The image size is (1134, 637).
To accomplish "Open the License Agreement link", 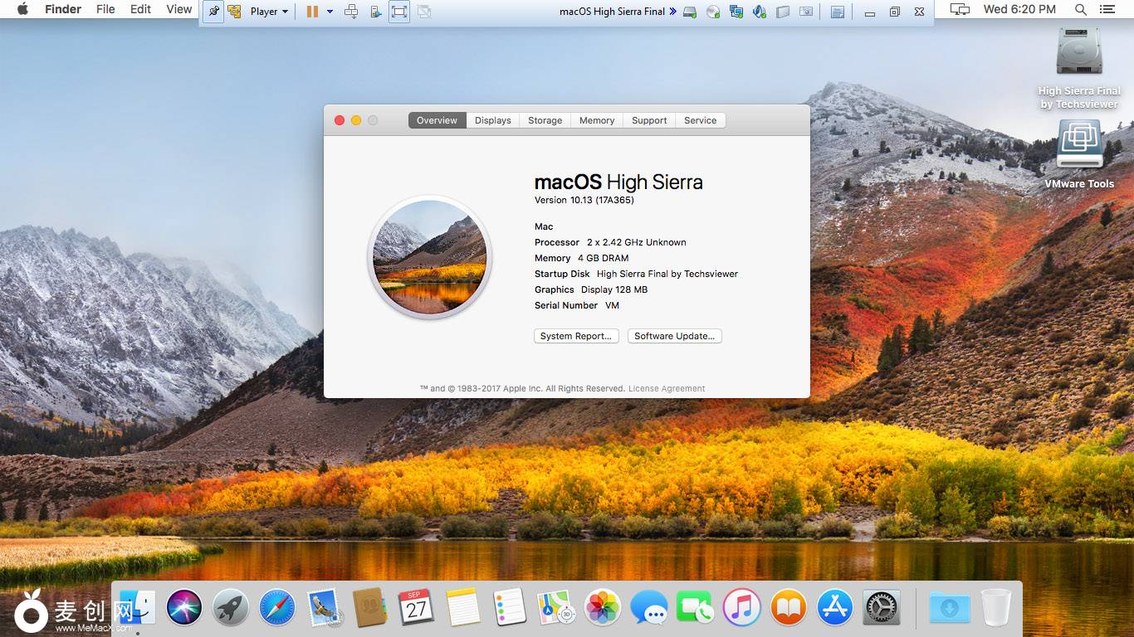I will click(x=667, y=388).
